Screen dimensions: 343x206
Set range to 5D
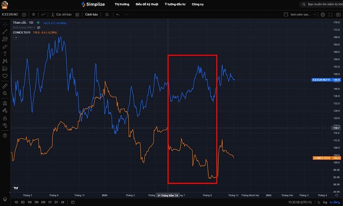23,203
